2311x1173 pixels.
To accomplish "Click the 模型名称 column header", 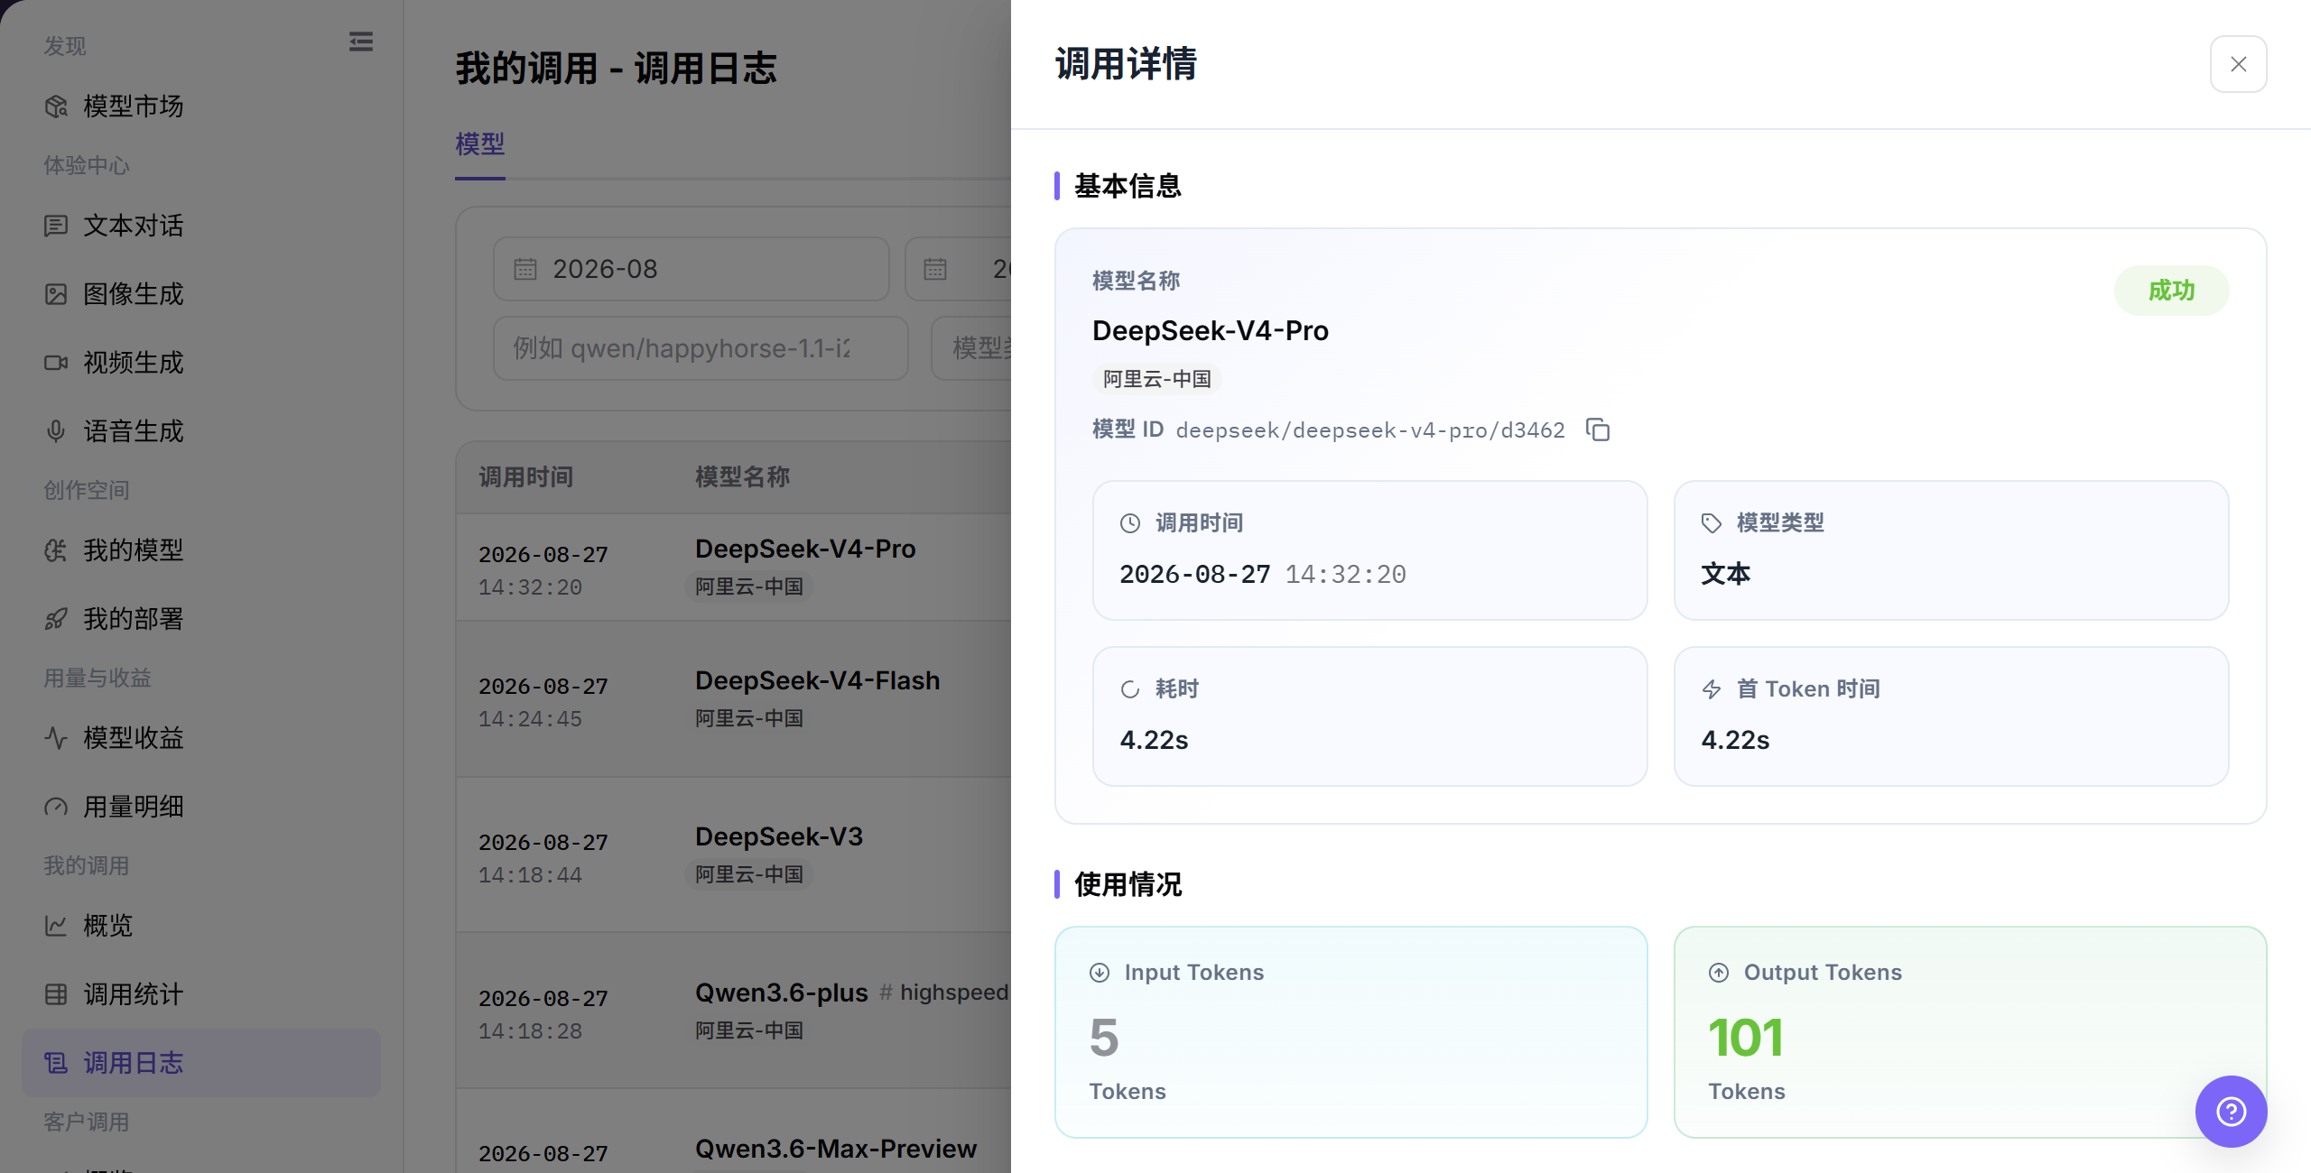I will [742, 477].
